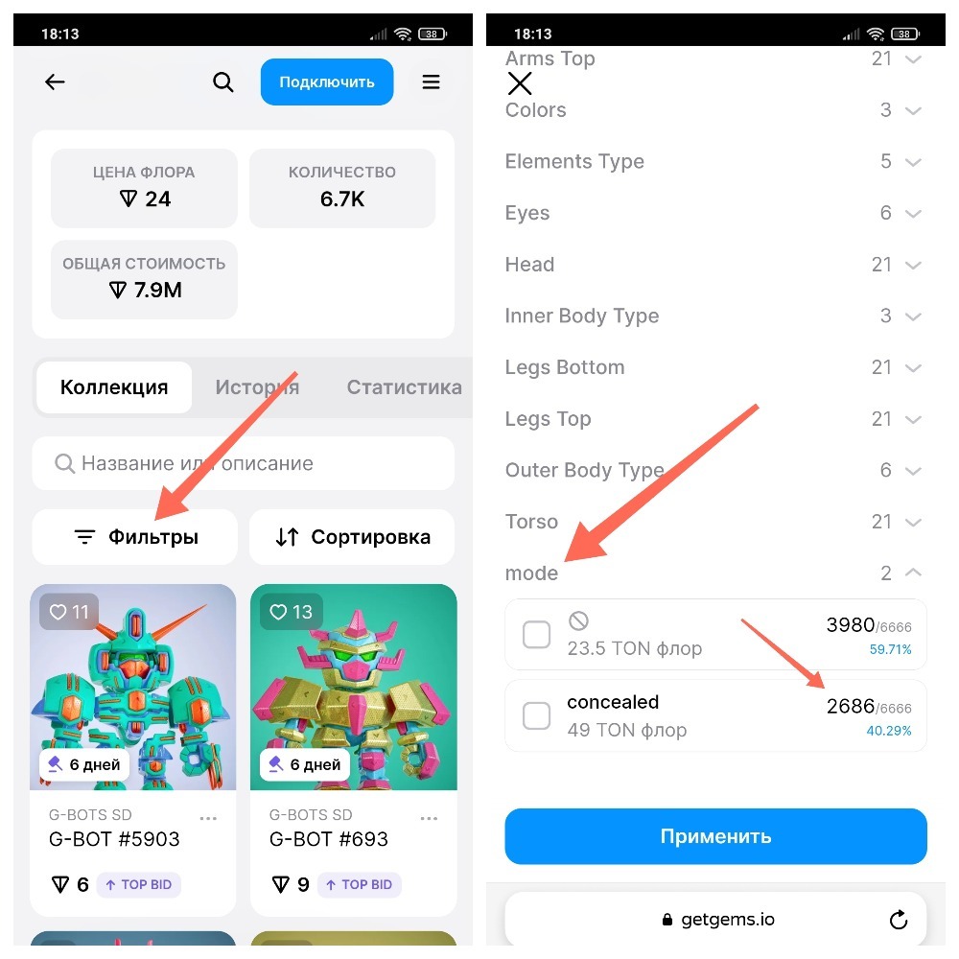Open search with the magnifier icon
Image resolution: width=959 pixels, height=959 pixels.
click(x=223, y=82)
